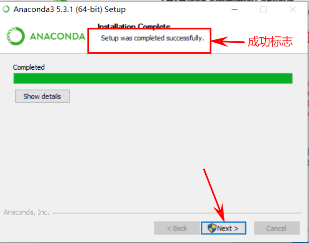Image resolution: width=309 pixels, height=243 pixels.
Task: Click the Completed status label
Action: tap(29, 67)
